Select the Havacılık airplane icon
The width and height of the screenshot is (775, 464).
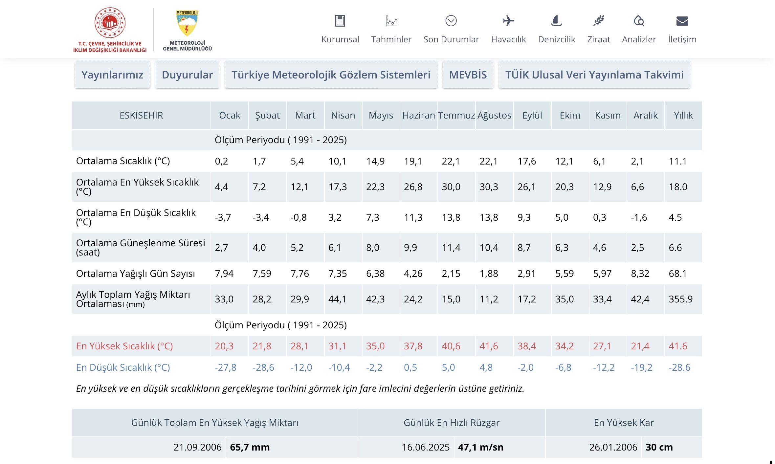tap(508, 21)
